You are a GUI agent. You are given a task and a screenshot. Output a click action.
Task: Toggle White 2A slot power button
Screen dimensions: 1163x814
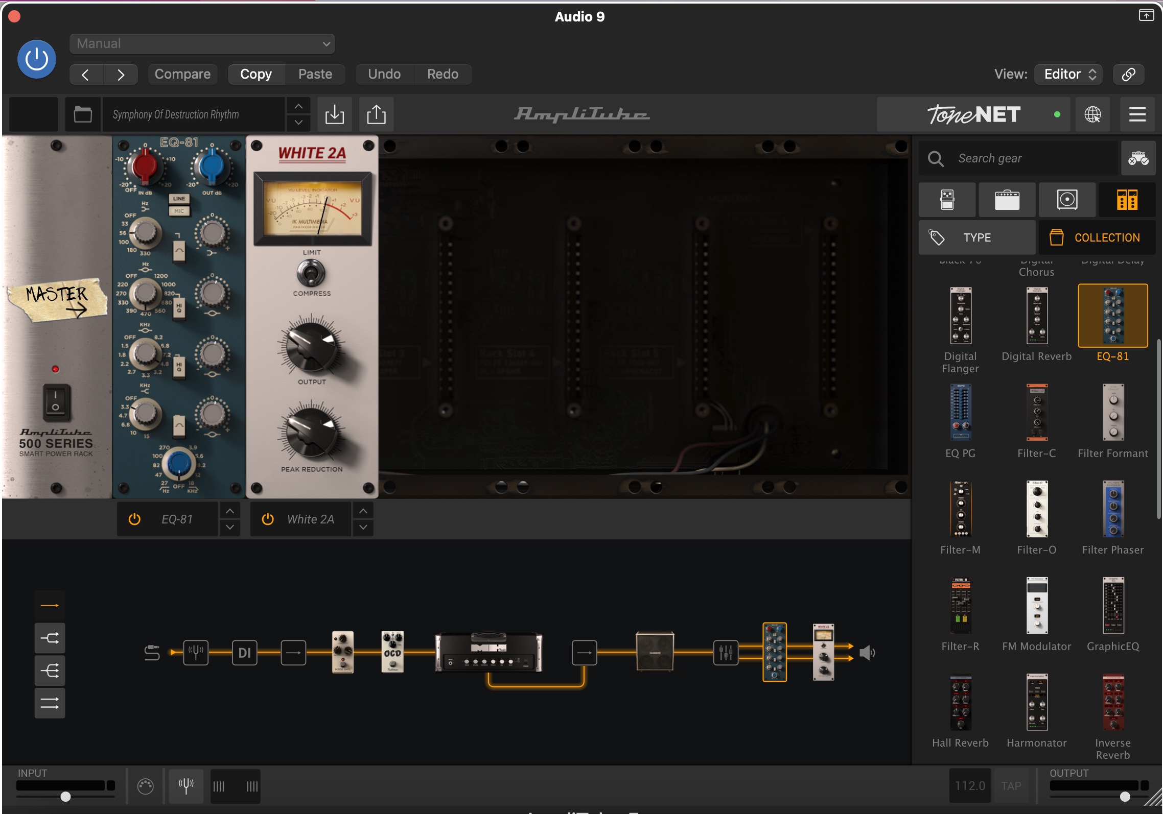click(x=268, y=519)
